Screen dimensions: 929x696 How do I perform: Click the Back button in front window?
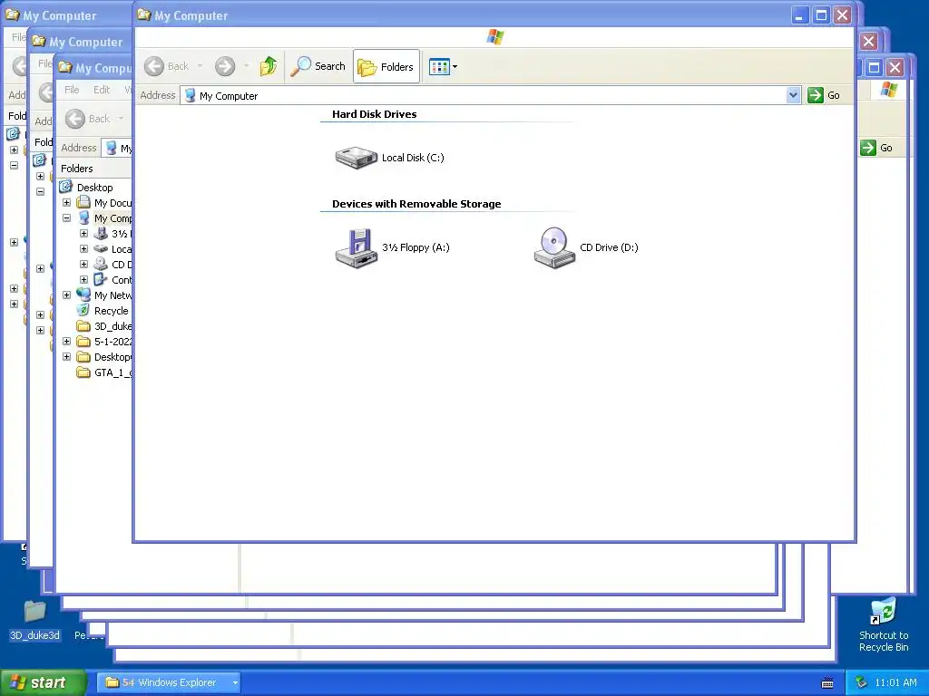click(167, 66)
